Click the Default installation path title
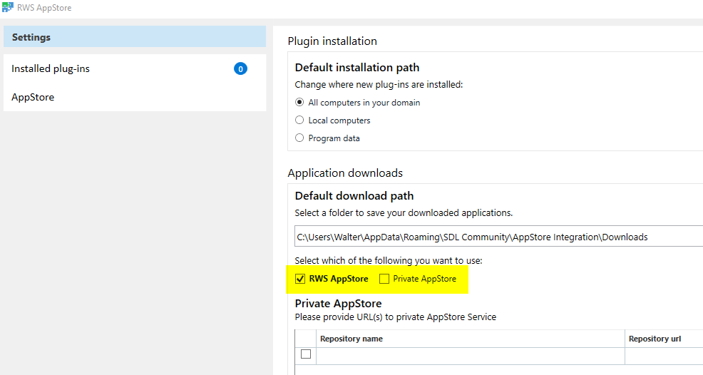Image resolution: width=703 pixels, height=375 pixels. 357,67
